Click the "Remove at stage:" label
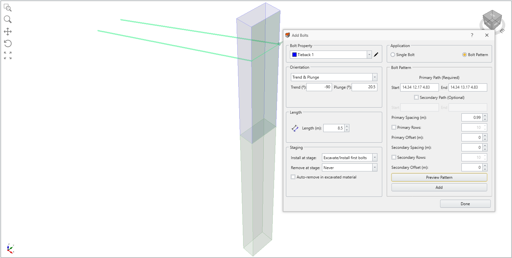Image resolution: width=512 pixels, height=258 pixels. (x=306, y=168)
